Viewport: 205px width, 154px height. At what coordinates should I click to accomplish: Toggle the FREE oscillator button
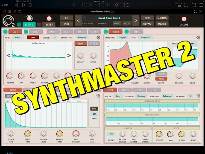click(33, 38)
